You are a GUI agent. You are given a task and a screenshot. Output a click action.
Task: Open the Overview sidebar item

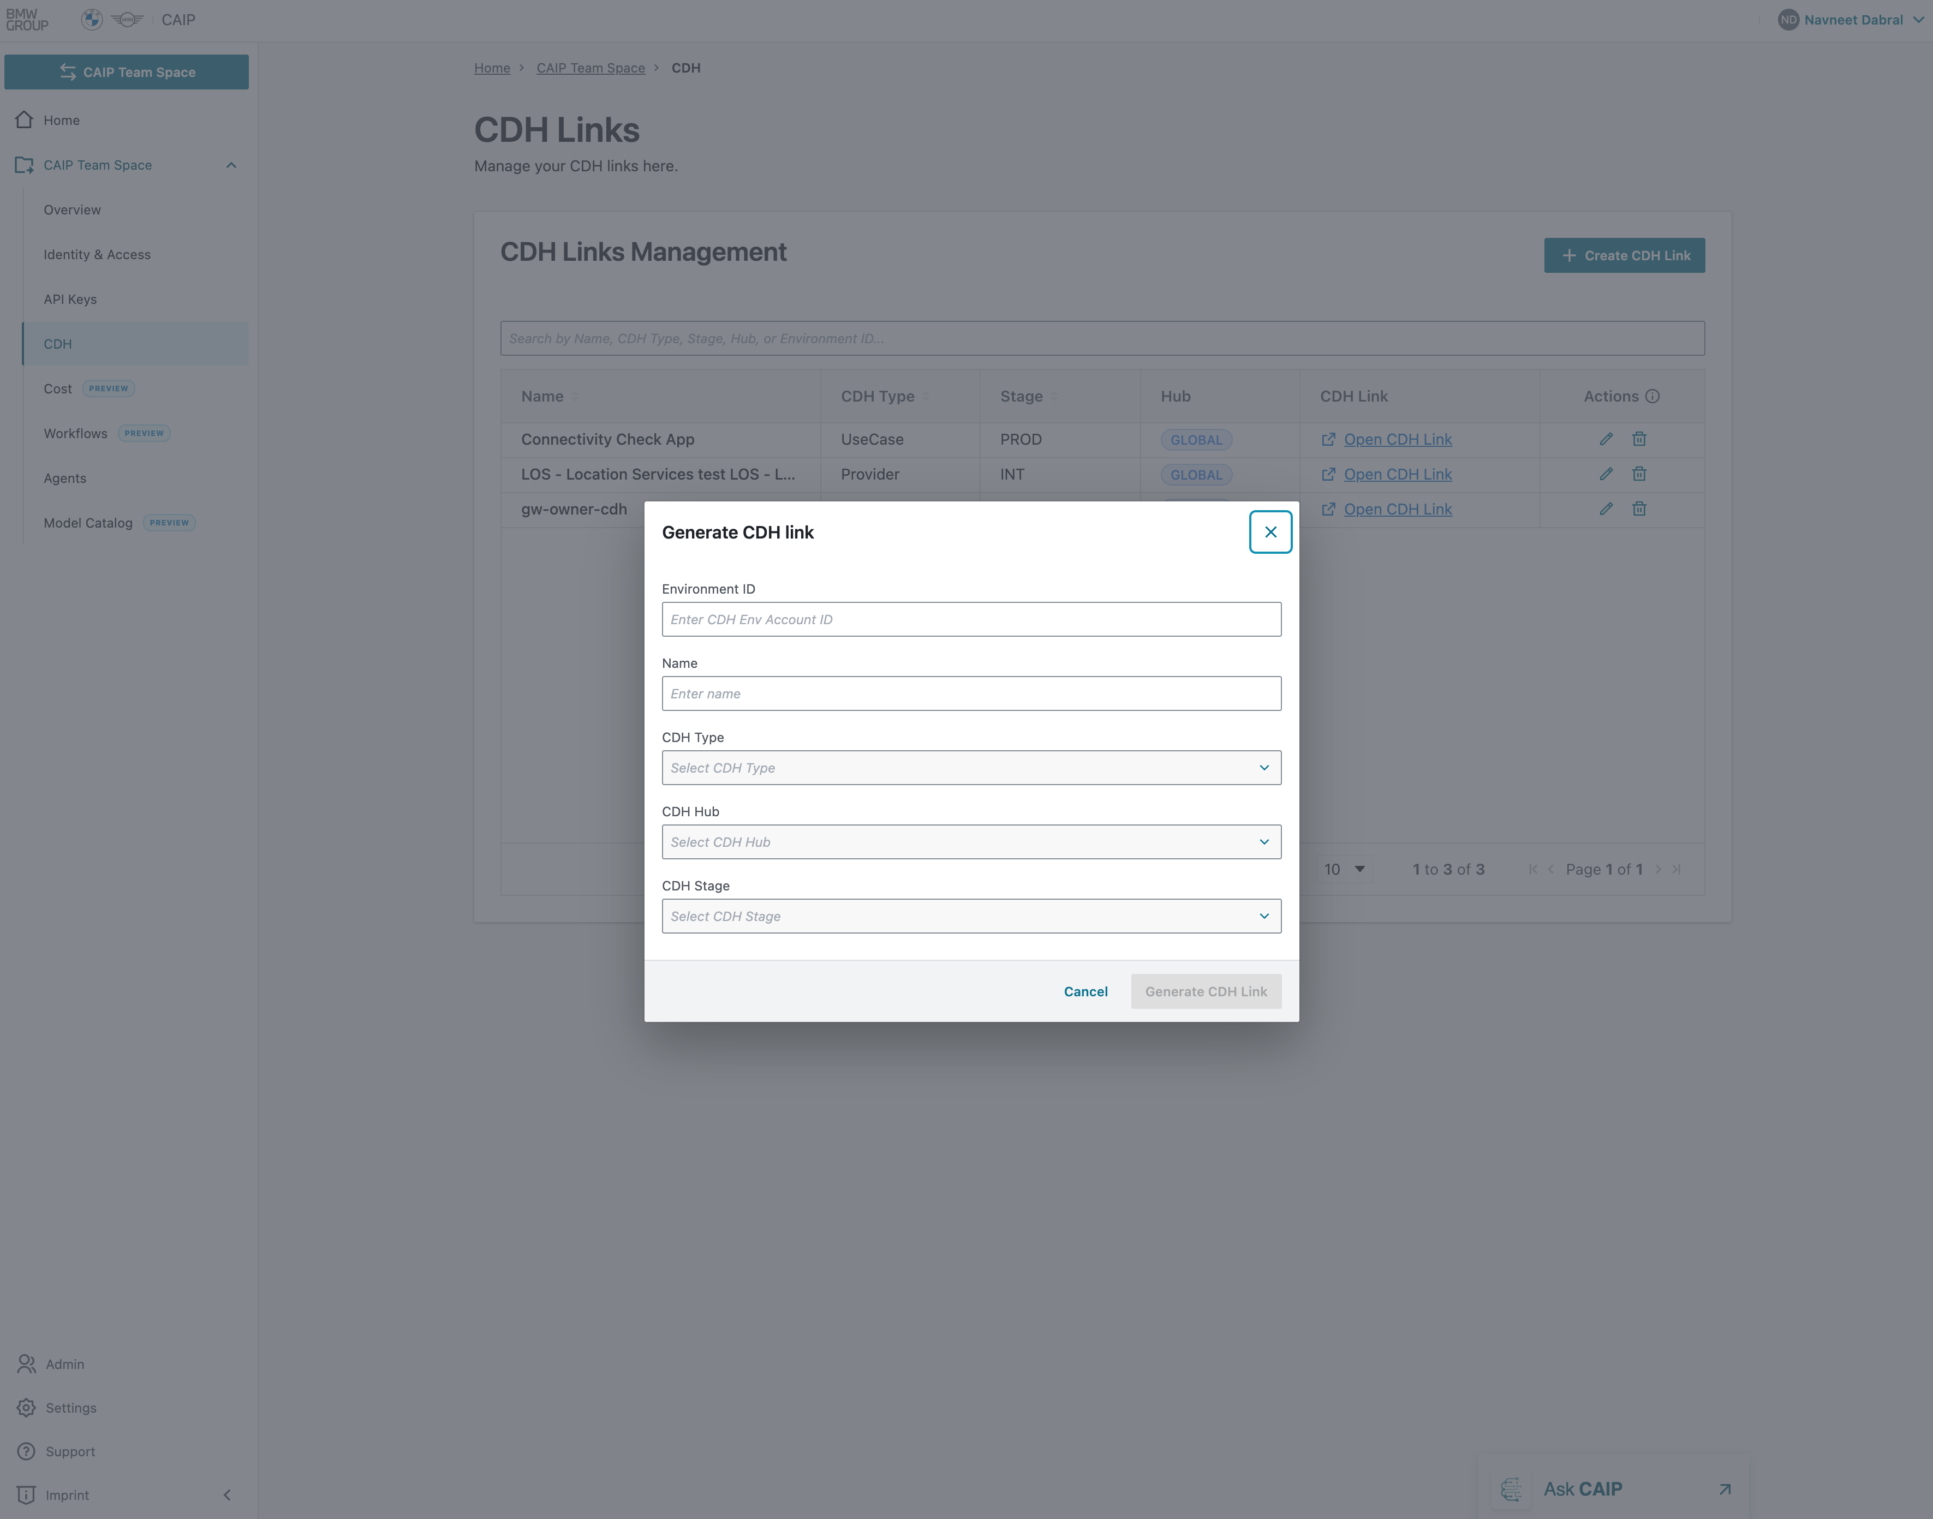pos(72,210)
